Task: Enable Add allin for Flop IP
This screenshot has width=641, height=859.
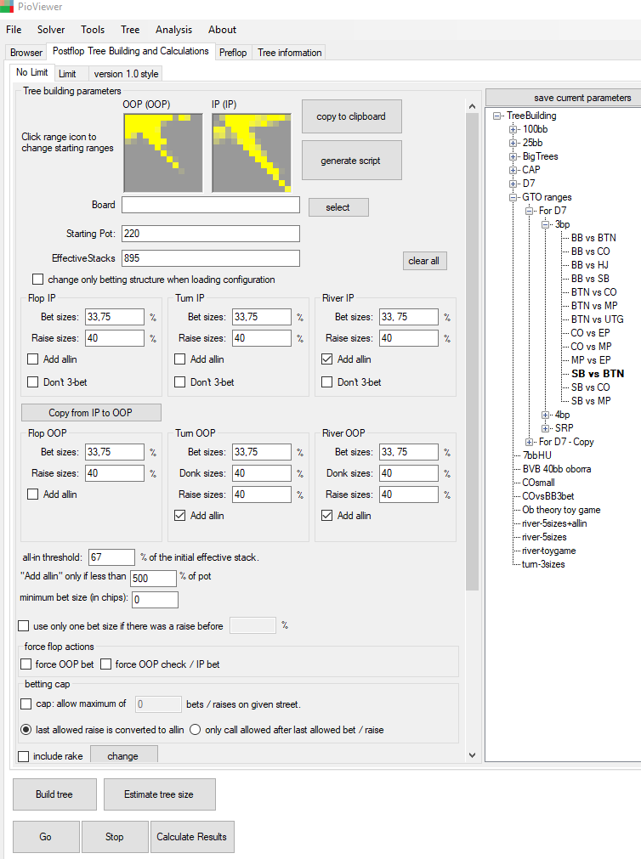Action: point(33,359)
